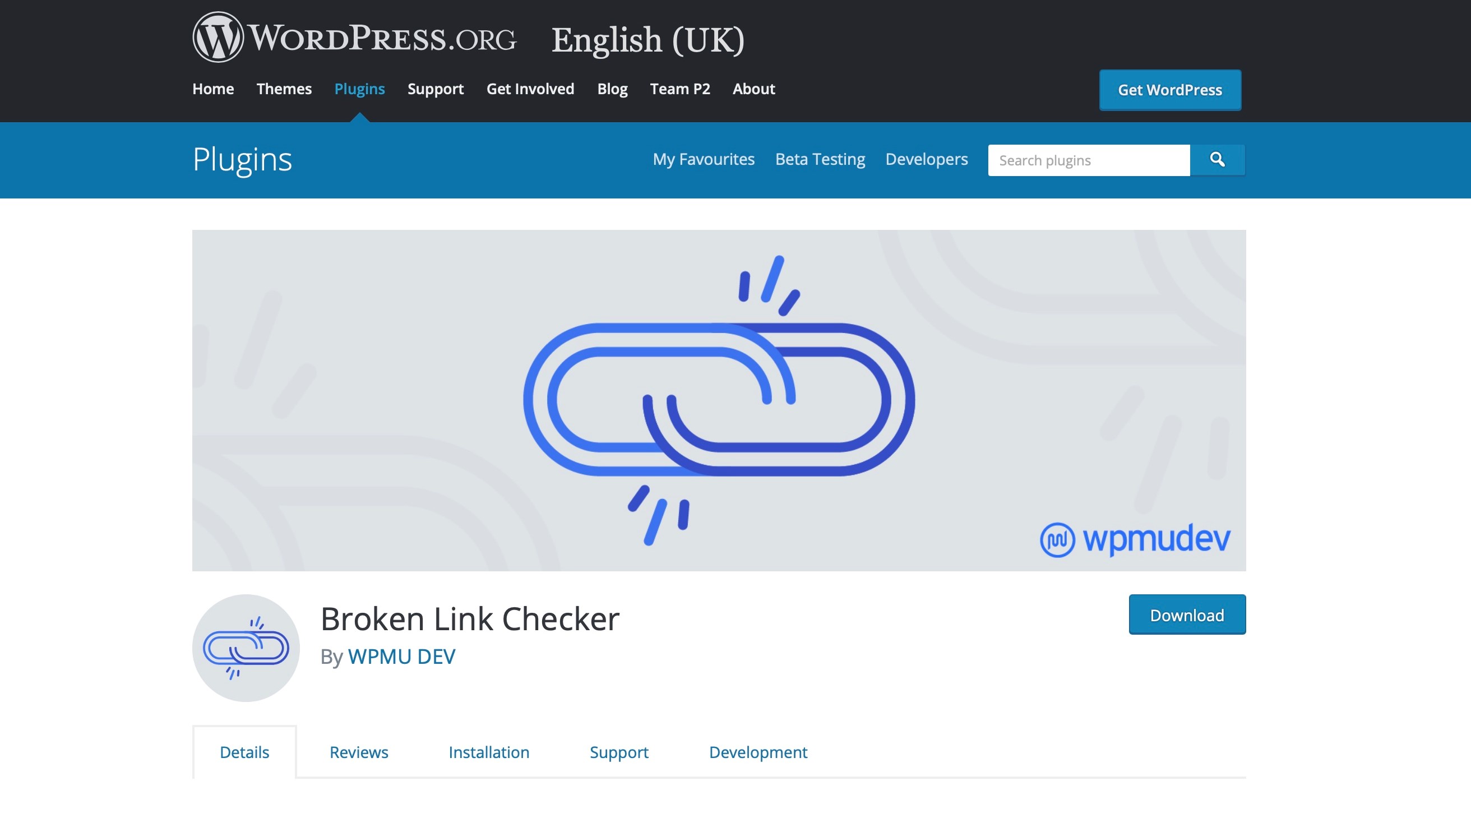Click the Development tab
The image size is (1471, 827).
(x=758, y=751)
